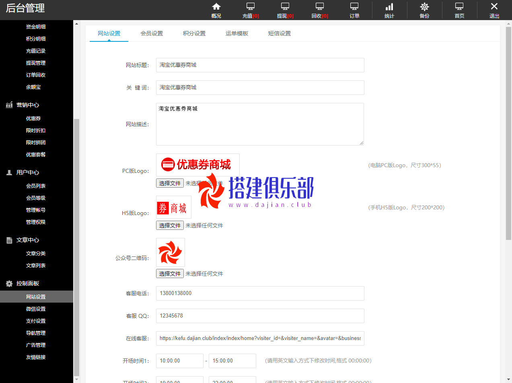
Task: Click the sidebar scrollbar up arrow
Action: (x=76, y=24)
